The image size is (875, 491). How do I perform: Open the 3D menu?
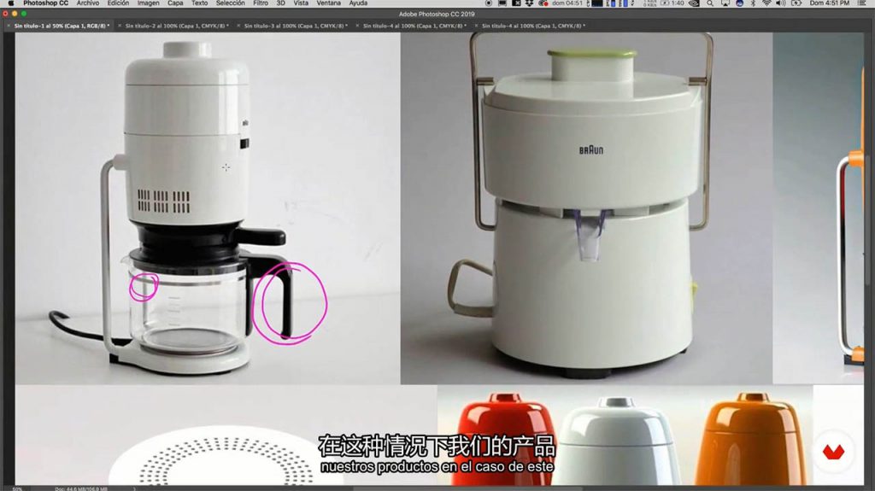click(x=280, y=3)
